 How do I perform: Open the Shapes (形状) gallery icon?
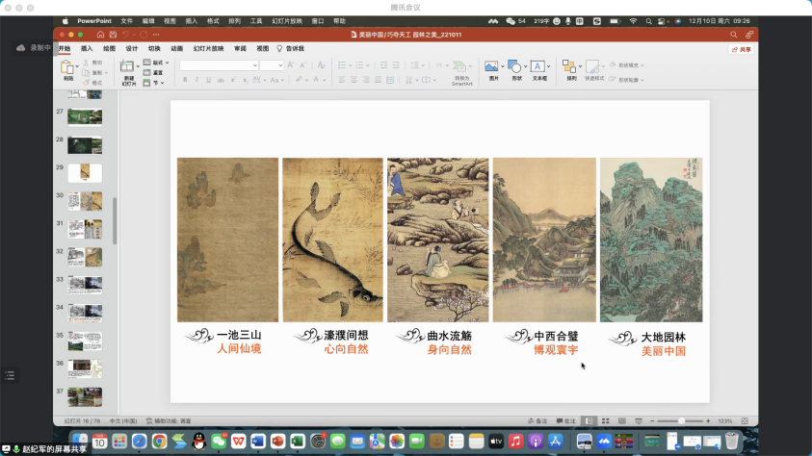pos(516,68)
